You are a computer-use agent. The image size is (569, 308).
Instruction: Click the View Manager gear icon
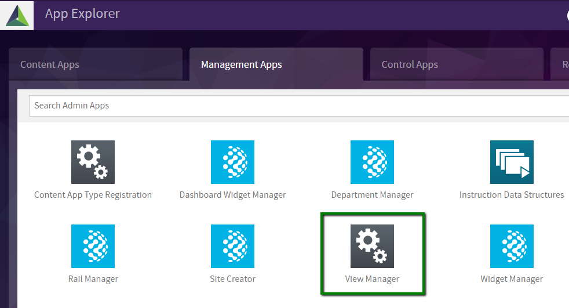point(372,246)
